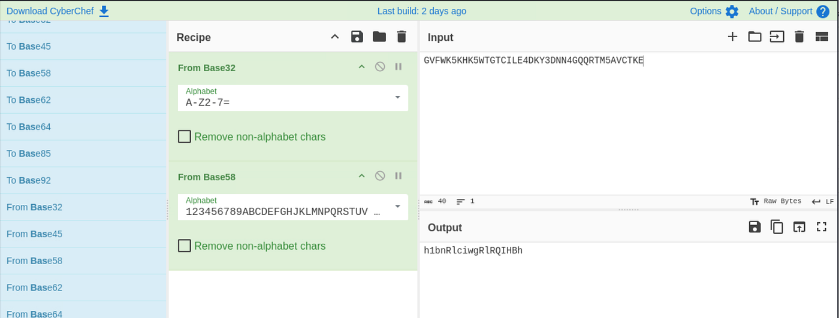839x318 pixels.
Task: Select To Base92 operation
Action: tap(83, 180)
